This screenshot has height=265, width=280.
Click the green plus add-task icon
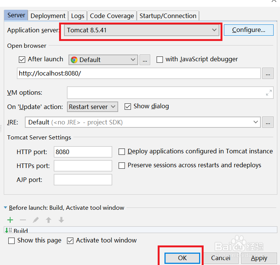10,220
